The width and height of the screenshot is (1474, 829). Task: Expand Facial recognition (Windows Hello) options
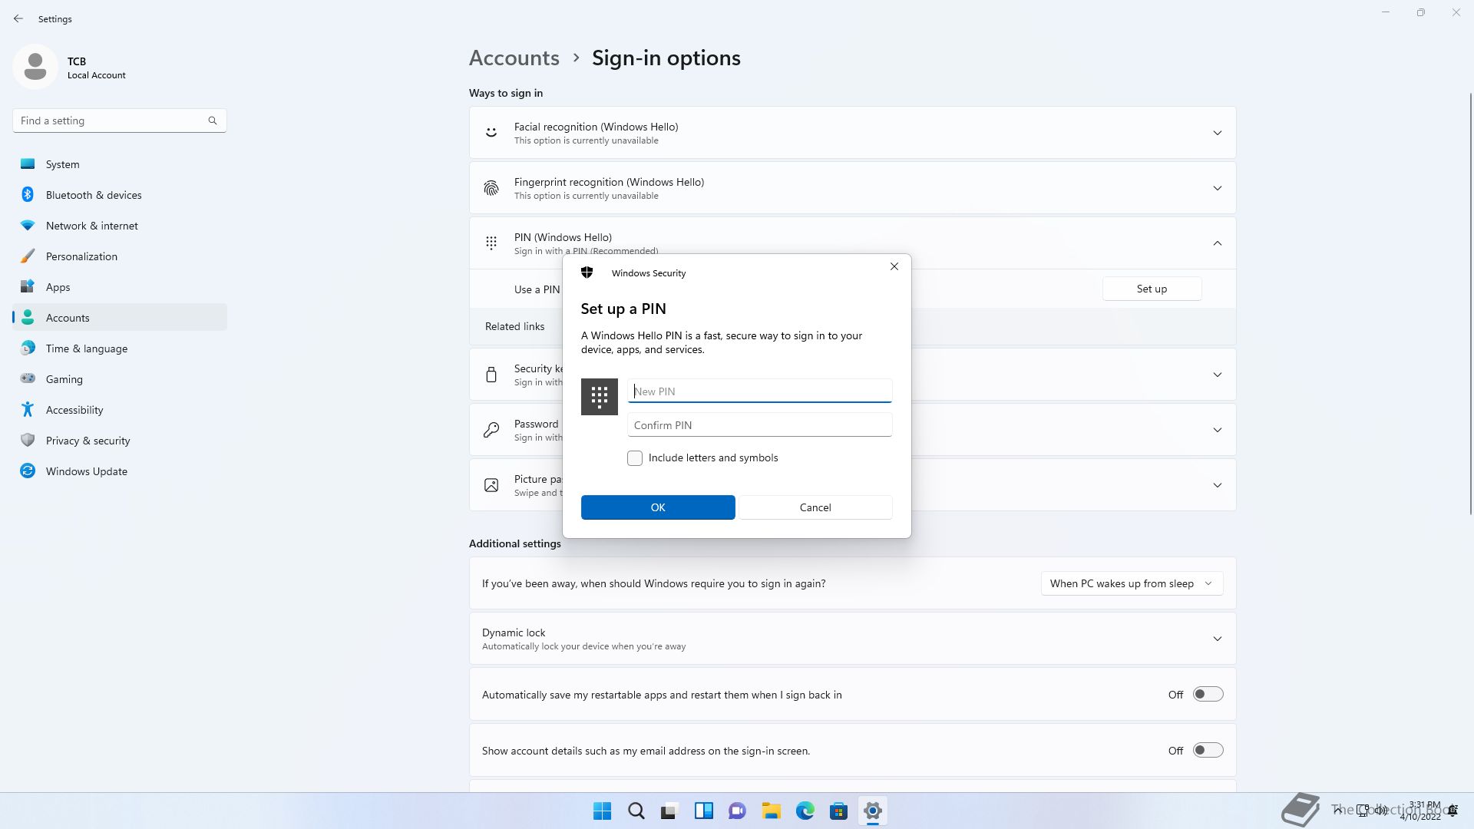1217,133
